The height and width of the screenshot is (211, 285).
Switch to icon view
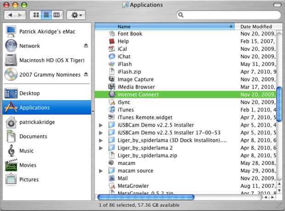36,15
